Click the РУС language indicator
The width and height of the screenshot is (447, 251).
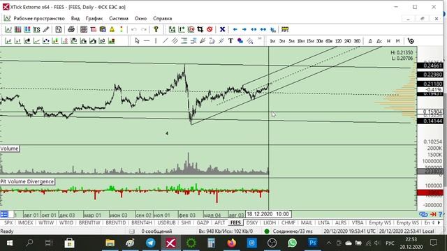[x=390, y=243]
